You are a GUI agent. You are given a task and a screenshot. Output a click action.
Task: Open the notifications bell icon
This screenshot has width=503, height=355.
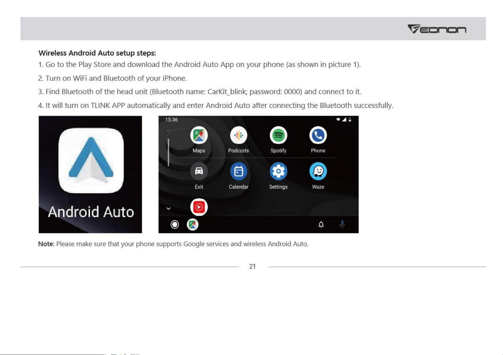[321, 224]
